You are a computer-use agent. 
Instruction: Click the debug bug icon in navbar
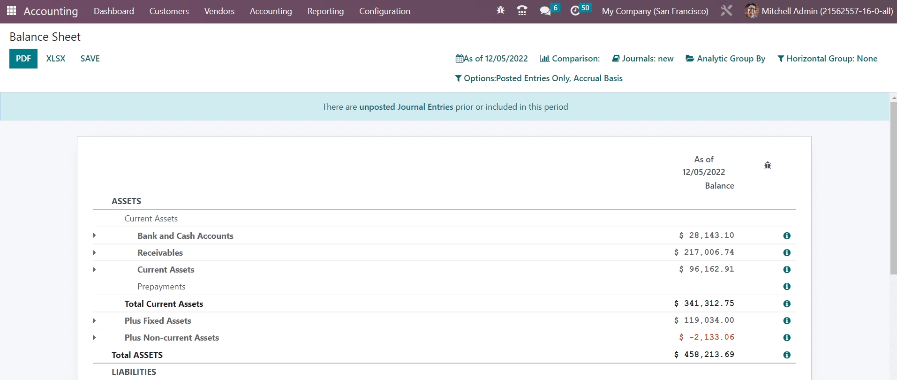point(500,10)
